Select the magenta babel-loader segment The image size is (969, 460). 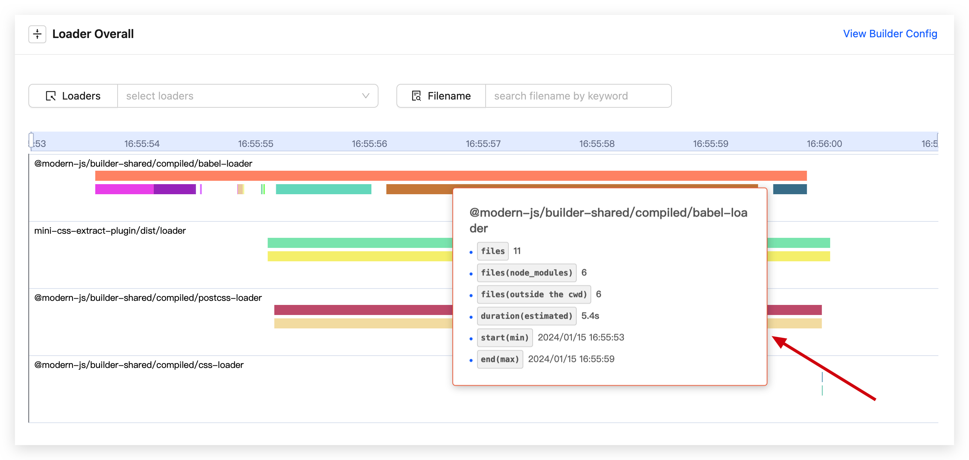click(124, 189)
